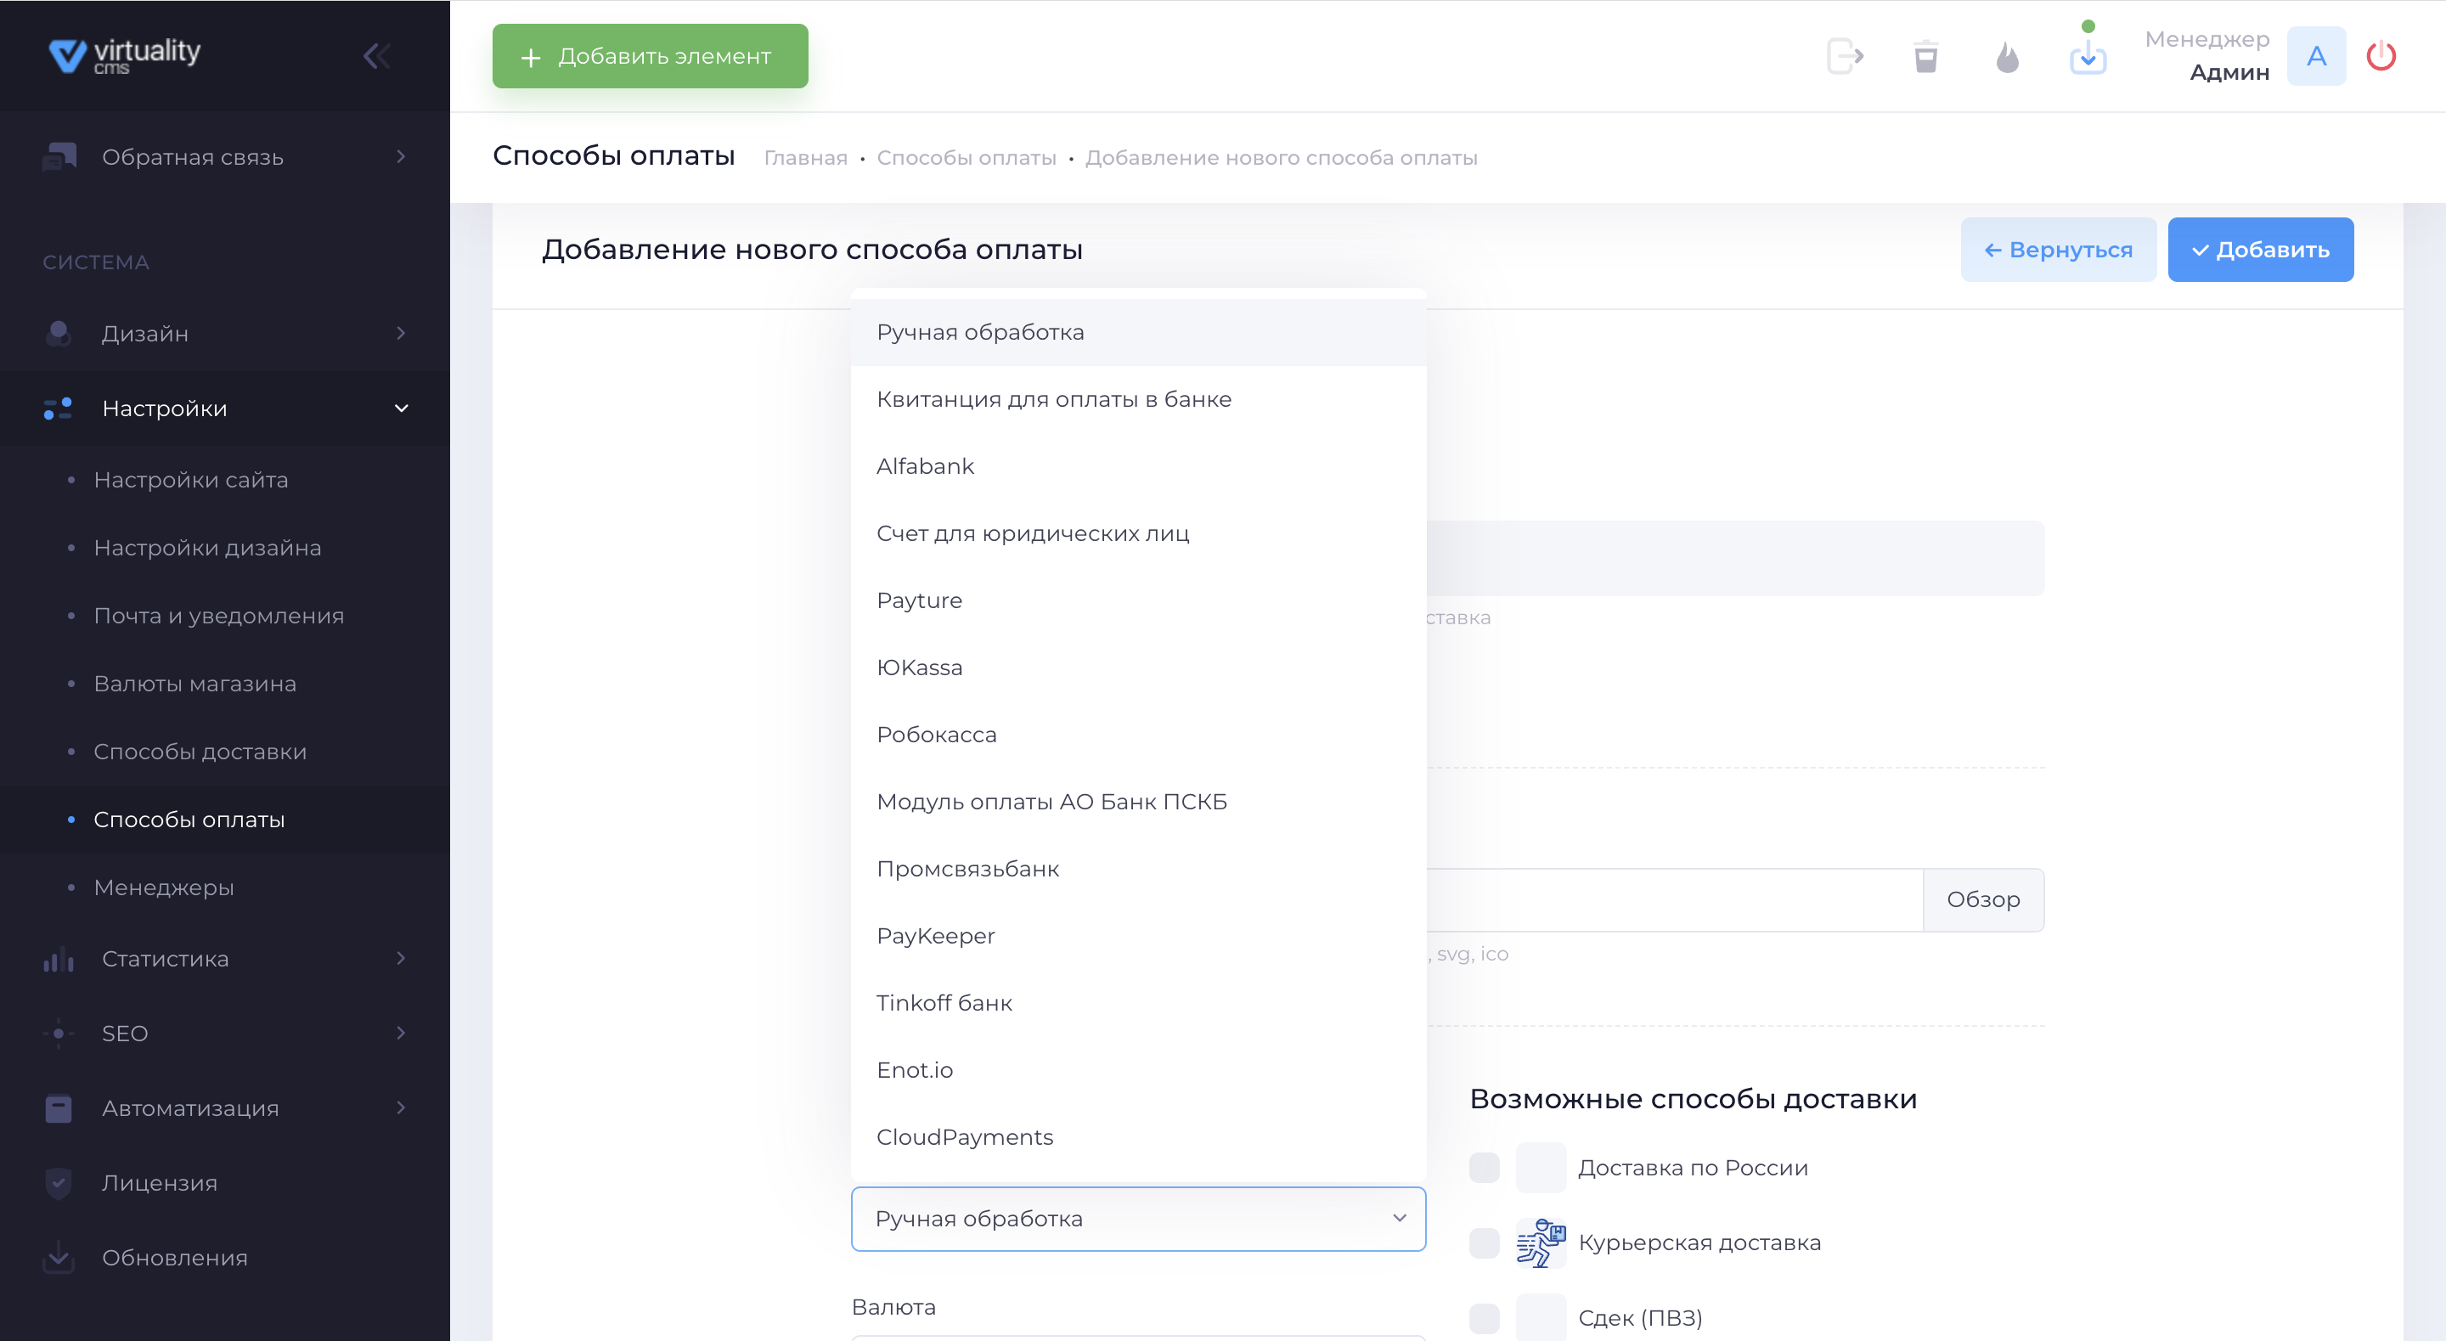Close the Ручная обработка payment module combo box
This screenshot has height=1341, width=2446.
(x=1137, y=1219)
